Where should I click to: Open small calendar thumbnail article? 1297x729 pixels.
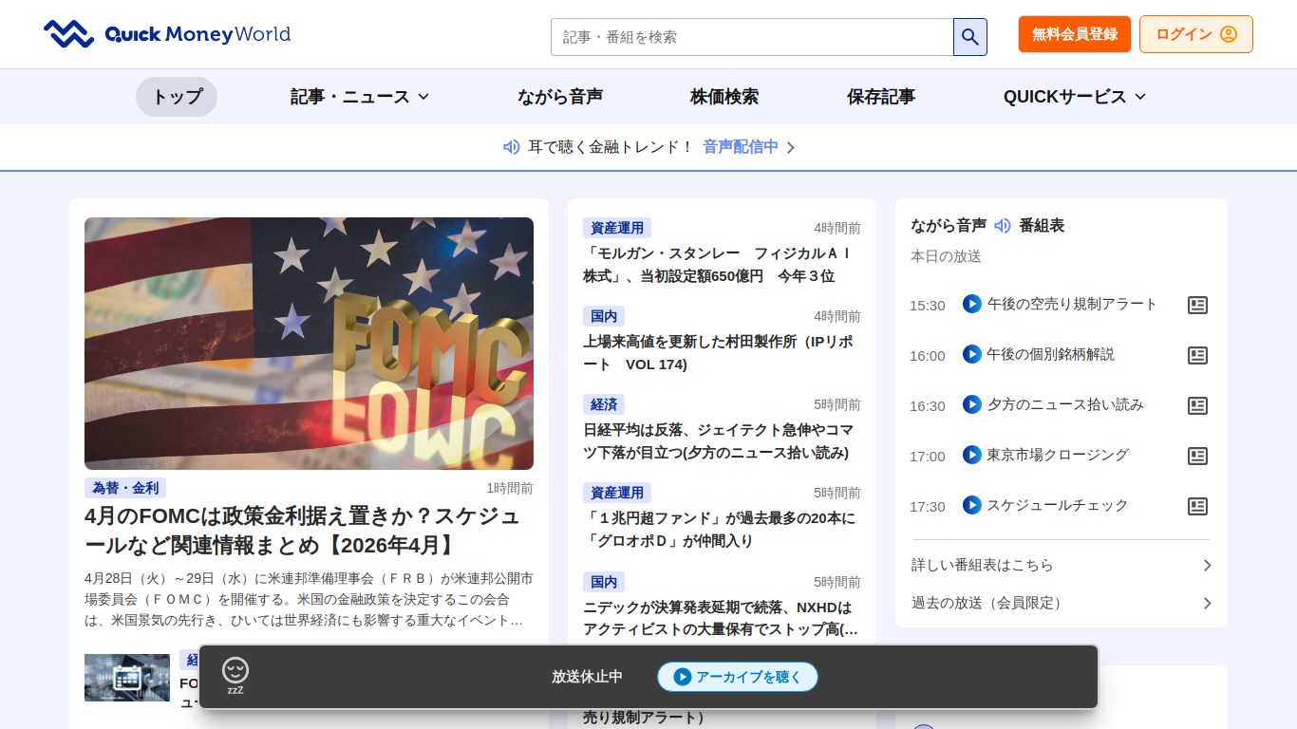coord(127,678)
